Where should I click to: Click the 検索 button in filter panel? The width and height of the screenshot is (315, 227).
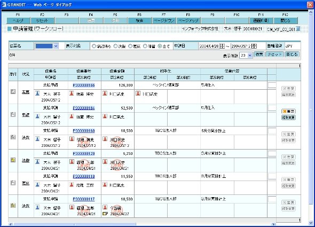tap(259, 54)
